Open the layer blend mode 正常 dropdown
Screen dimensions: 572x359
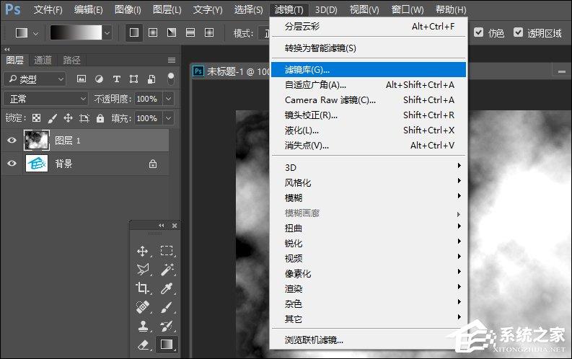[x=45, y=99]
